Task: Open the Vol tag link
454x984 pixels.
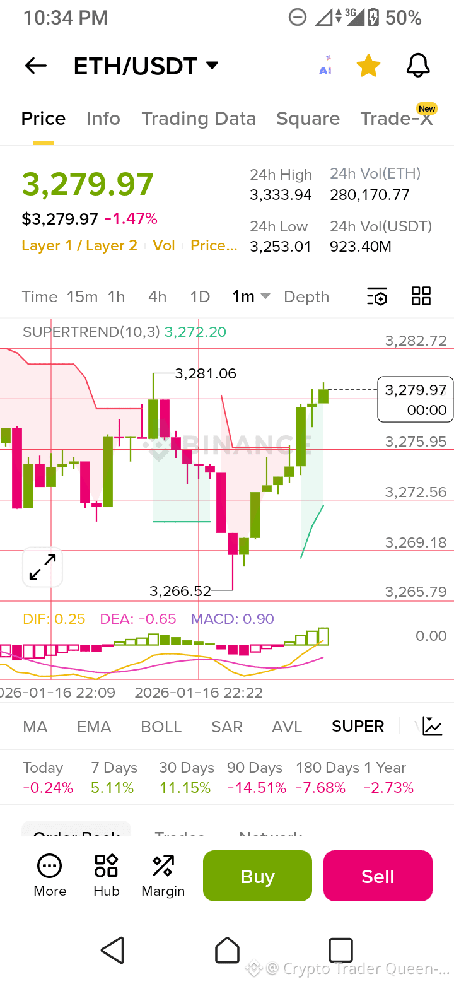Action: (164, 245)
